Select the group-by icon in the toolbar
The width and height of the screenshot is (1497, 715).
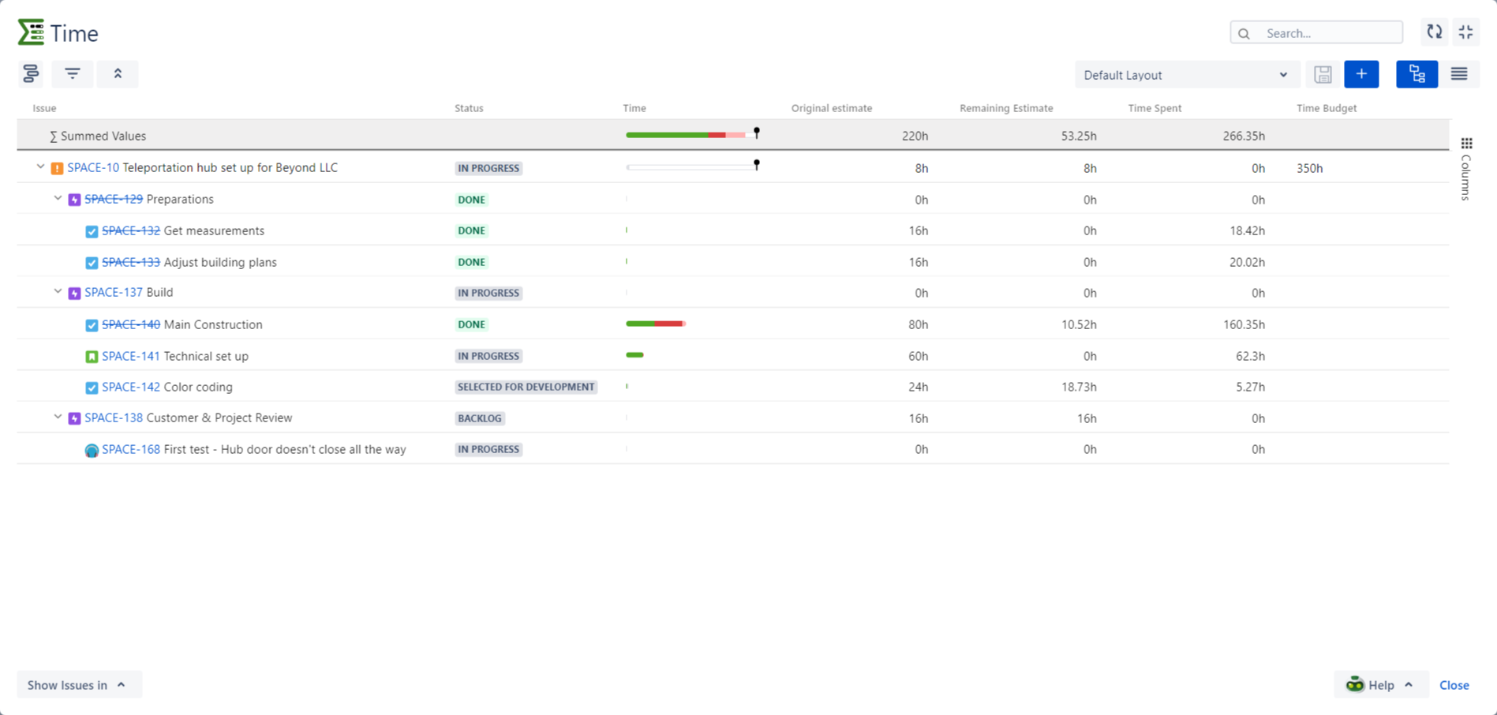click(x=30, y=73)
